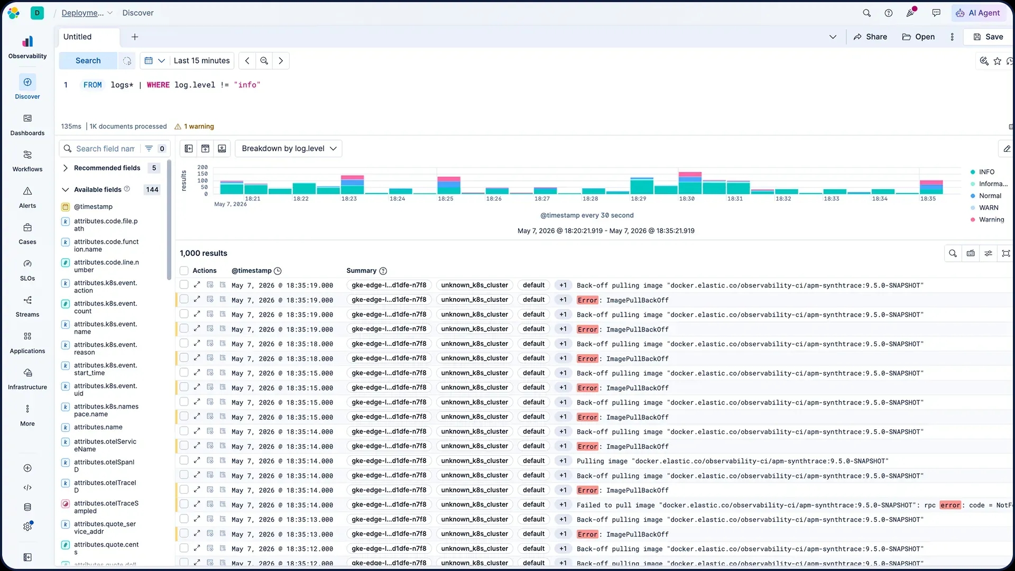Open Breakdown by log.level dropdown
The width and height of the screenshot is (1015, 571).
click(289, 149)
